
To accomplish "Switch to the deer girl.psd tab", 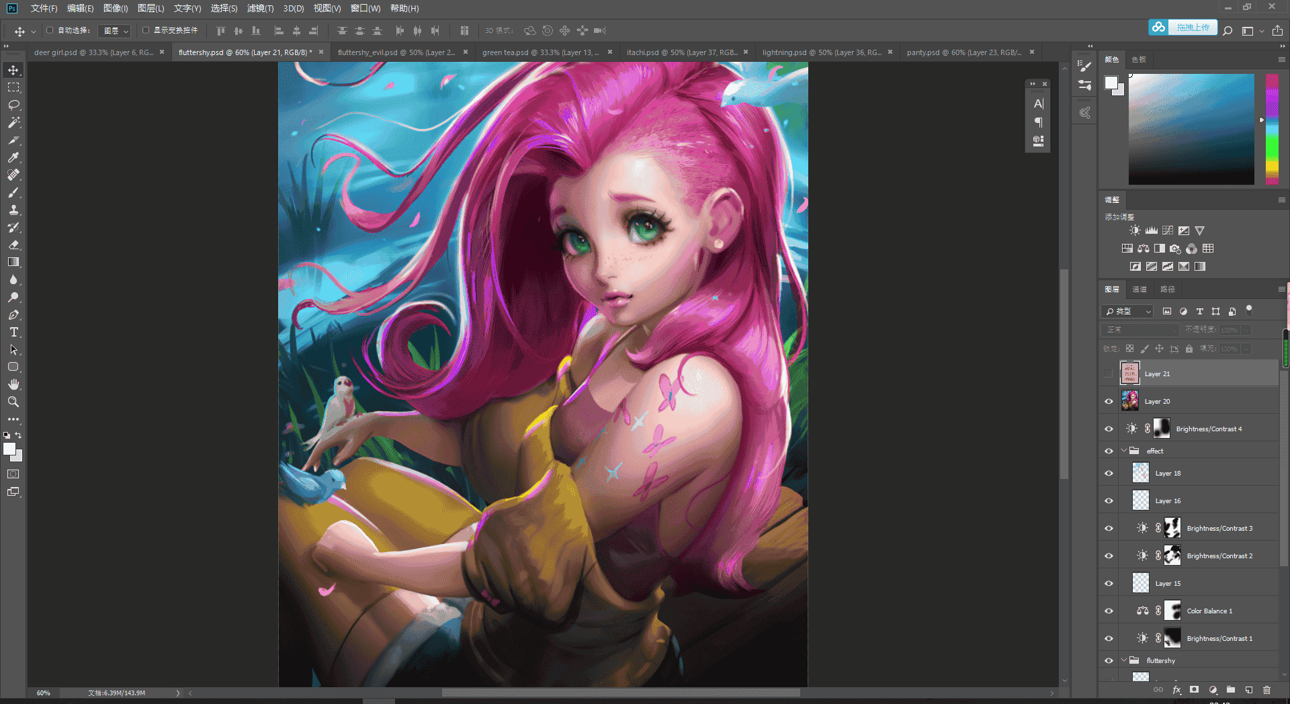I will pyautogui.click(x=93, y=52).
